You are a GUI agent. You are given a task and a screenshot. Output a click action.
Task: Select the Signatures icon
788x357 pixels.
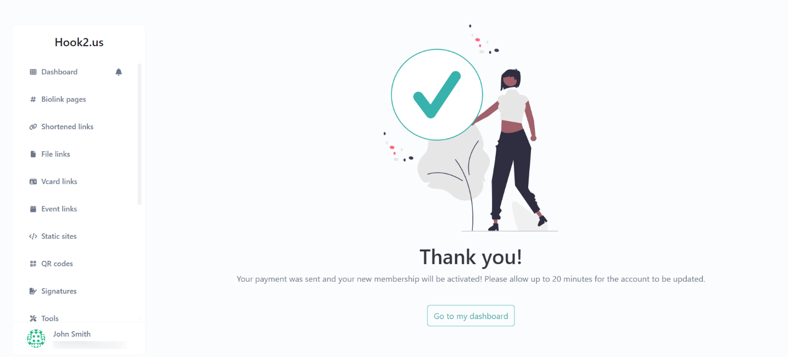[x=34, y=291]
